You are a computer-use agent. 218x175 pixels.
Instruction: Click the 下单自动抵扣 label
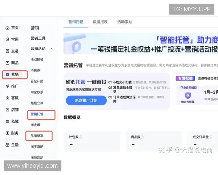[x=188, y=87]
